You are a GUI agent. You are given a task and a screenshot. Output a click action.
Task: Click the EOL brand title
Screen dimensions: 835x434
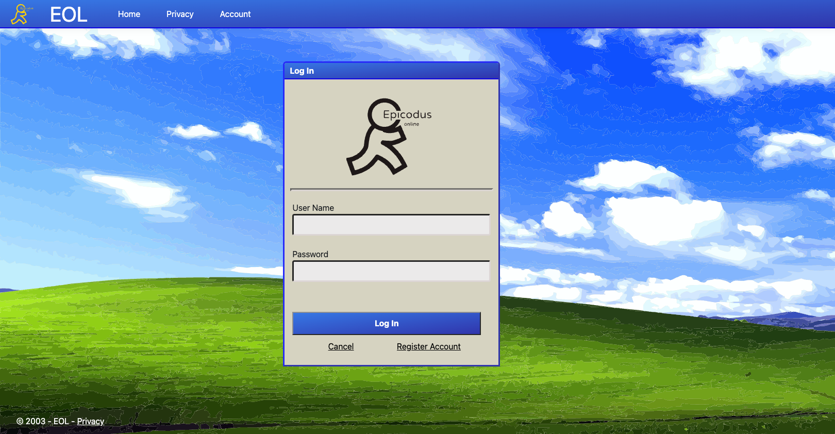[x=69, y=14]
